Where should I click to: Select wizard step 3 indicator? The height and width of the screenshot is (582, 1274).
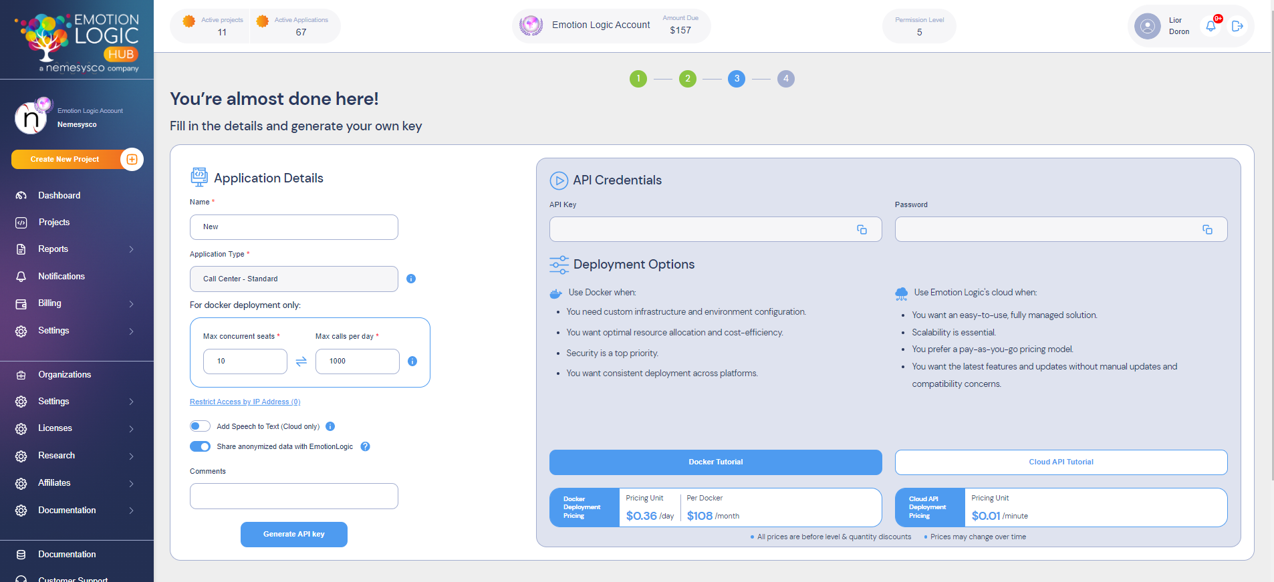coord(737,79)
